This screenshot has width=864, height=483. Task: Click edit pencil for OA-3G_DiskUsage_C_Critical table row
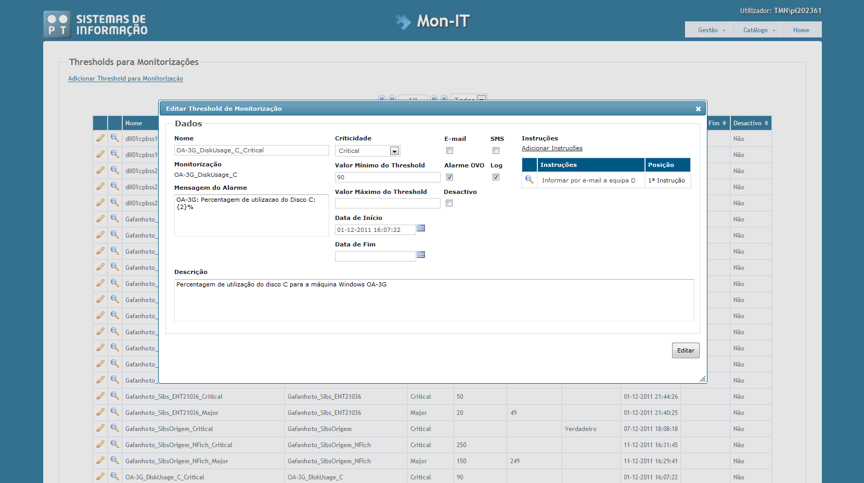[x=100, y=476]
